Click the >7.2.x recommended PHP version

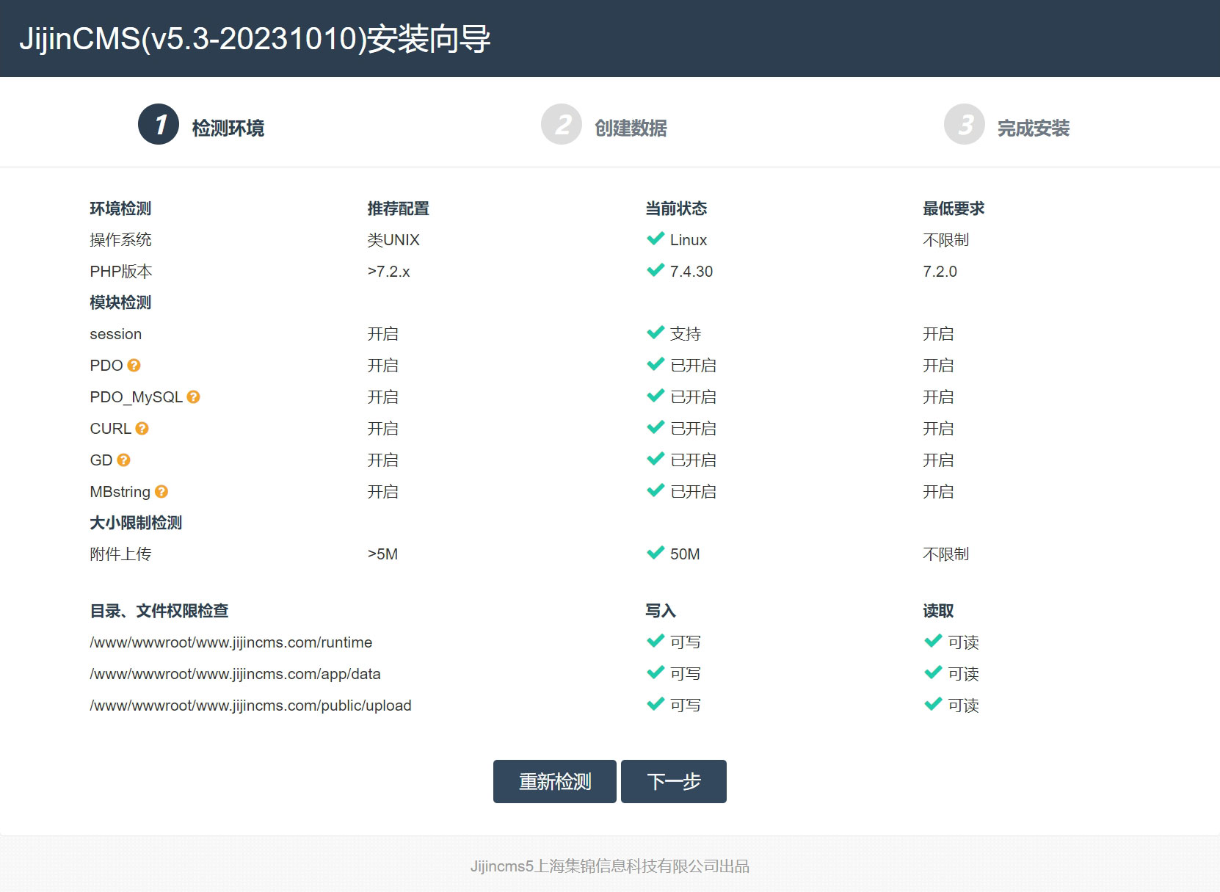click(388, 272)
